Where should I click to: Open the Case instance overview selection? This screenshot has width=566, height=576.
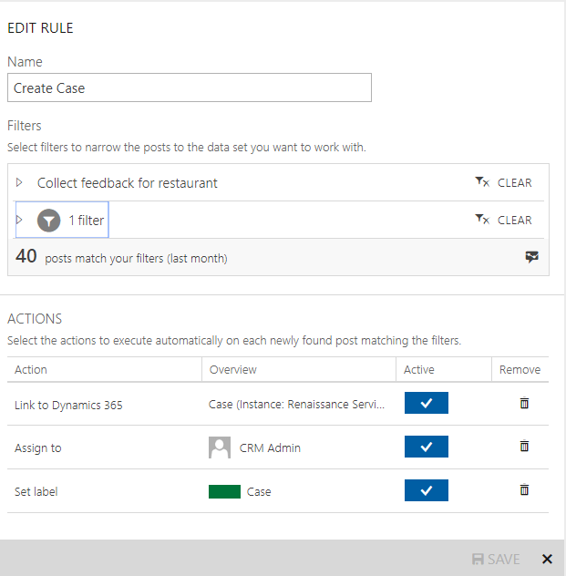[296, 404]
